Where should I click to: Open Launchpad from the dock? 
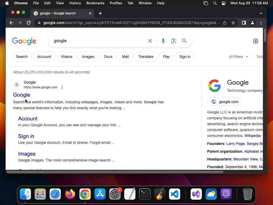click(x=40, y=194)
